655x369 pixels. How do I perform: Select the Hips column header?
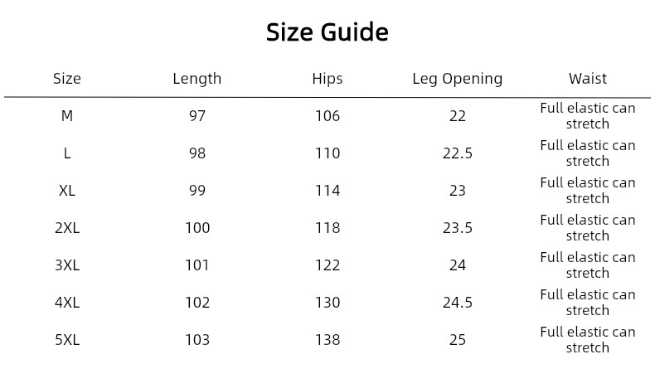(x=327, y=79)
